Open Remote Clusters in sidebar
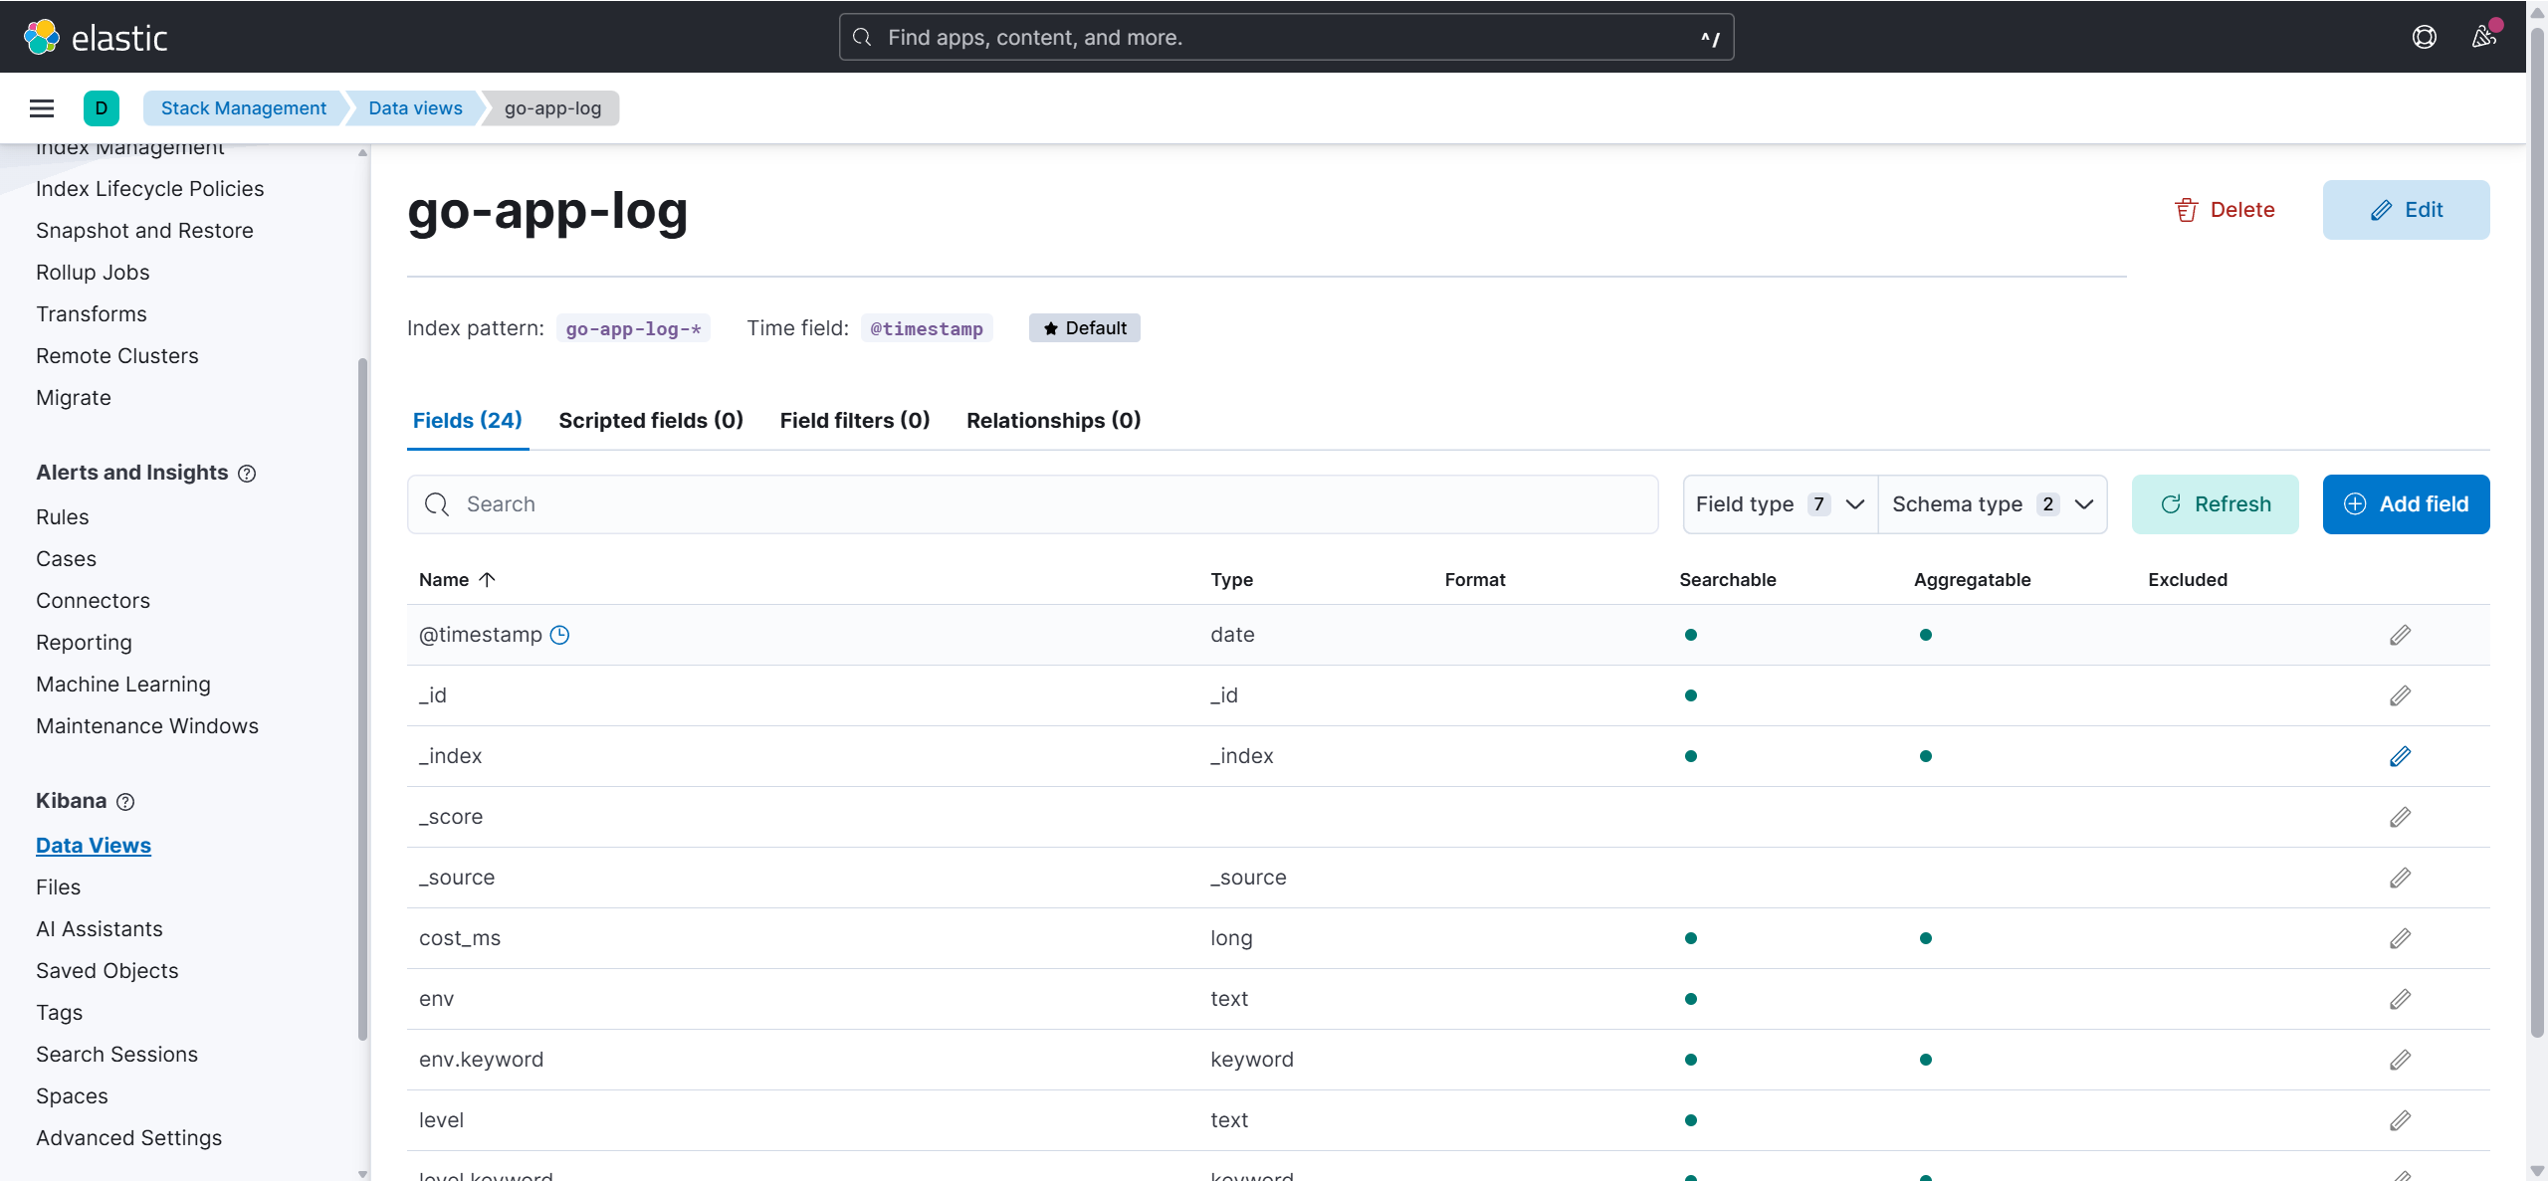This screenshot has width=2548, height=1181. (117, 356)
